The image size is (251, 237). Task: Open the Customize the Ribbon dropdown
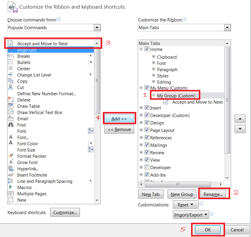pos(227,28)
